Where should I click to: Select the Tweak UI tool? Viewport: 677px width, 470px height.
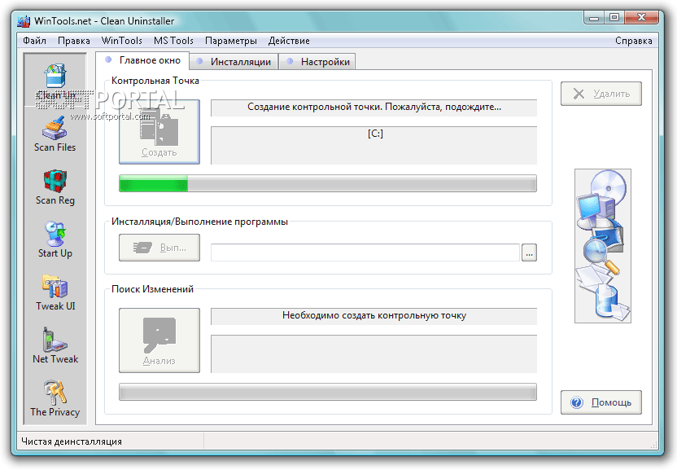(x=55, y=293)
